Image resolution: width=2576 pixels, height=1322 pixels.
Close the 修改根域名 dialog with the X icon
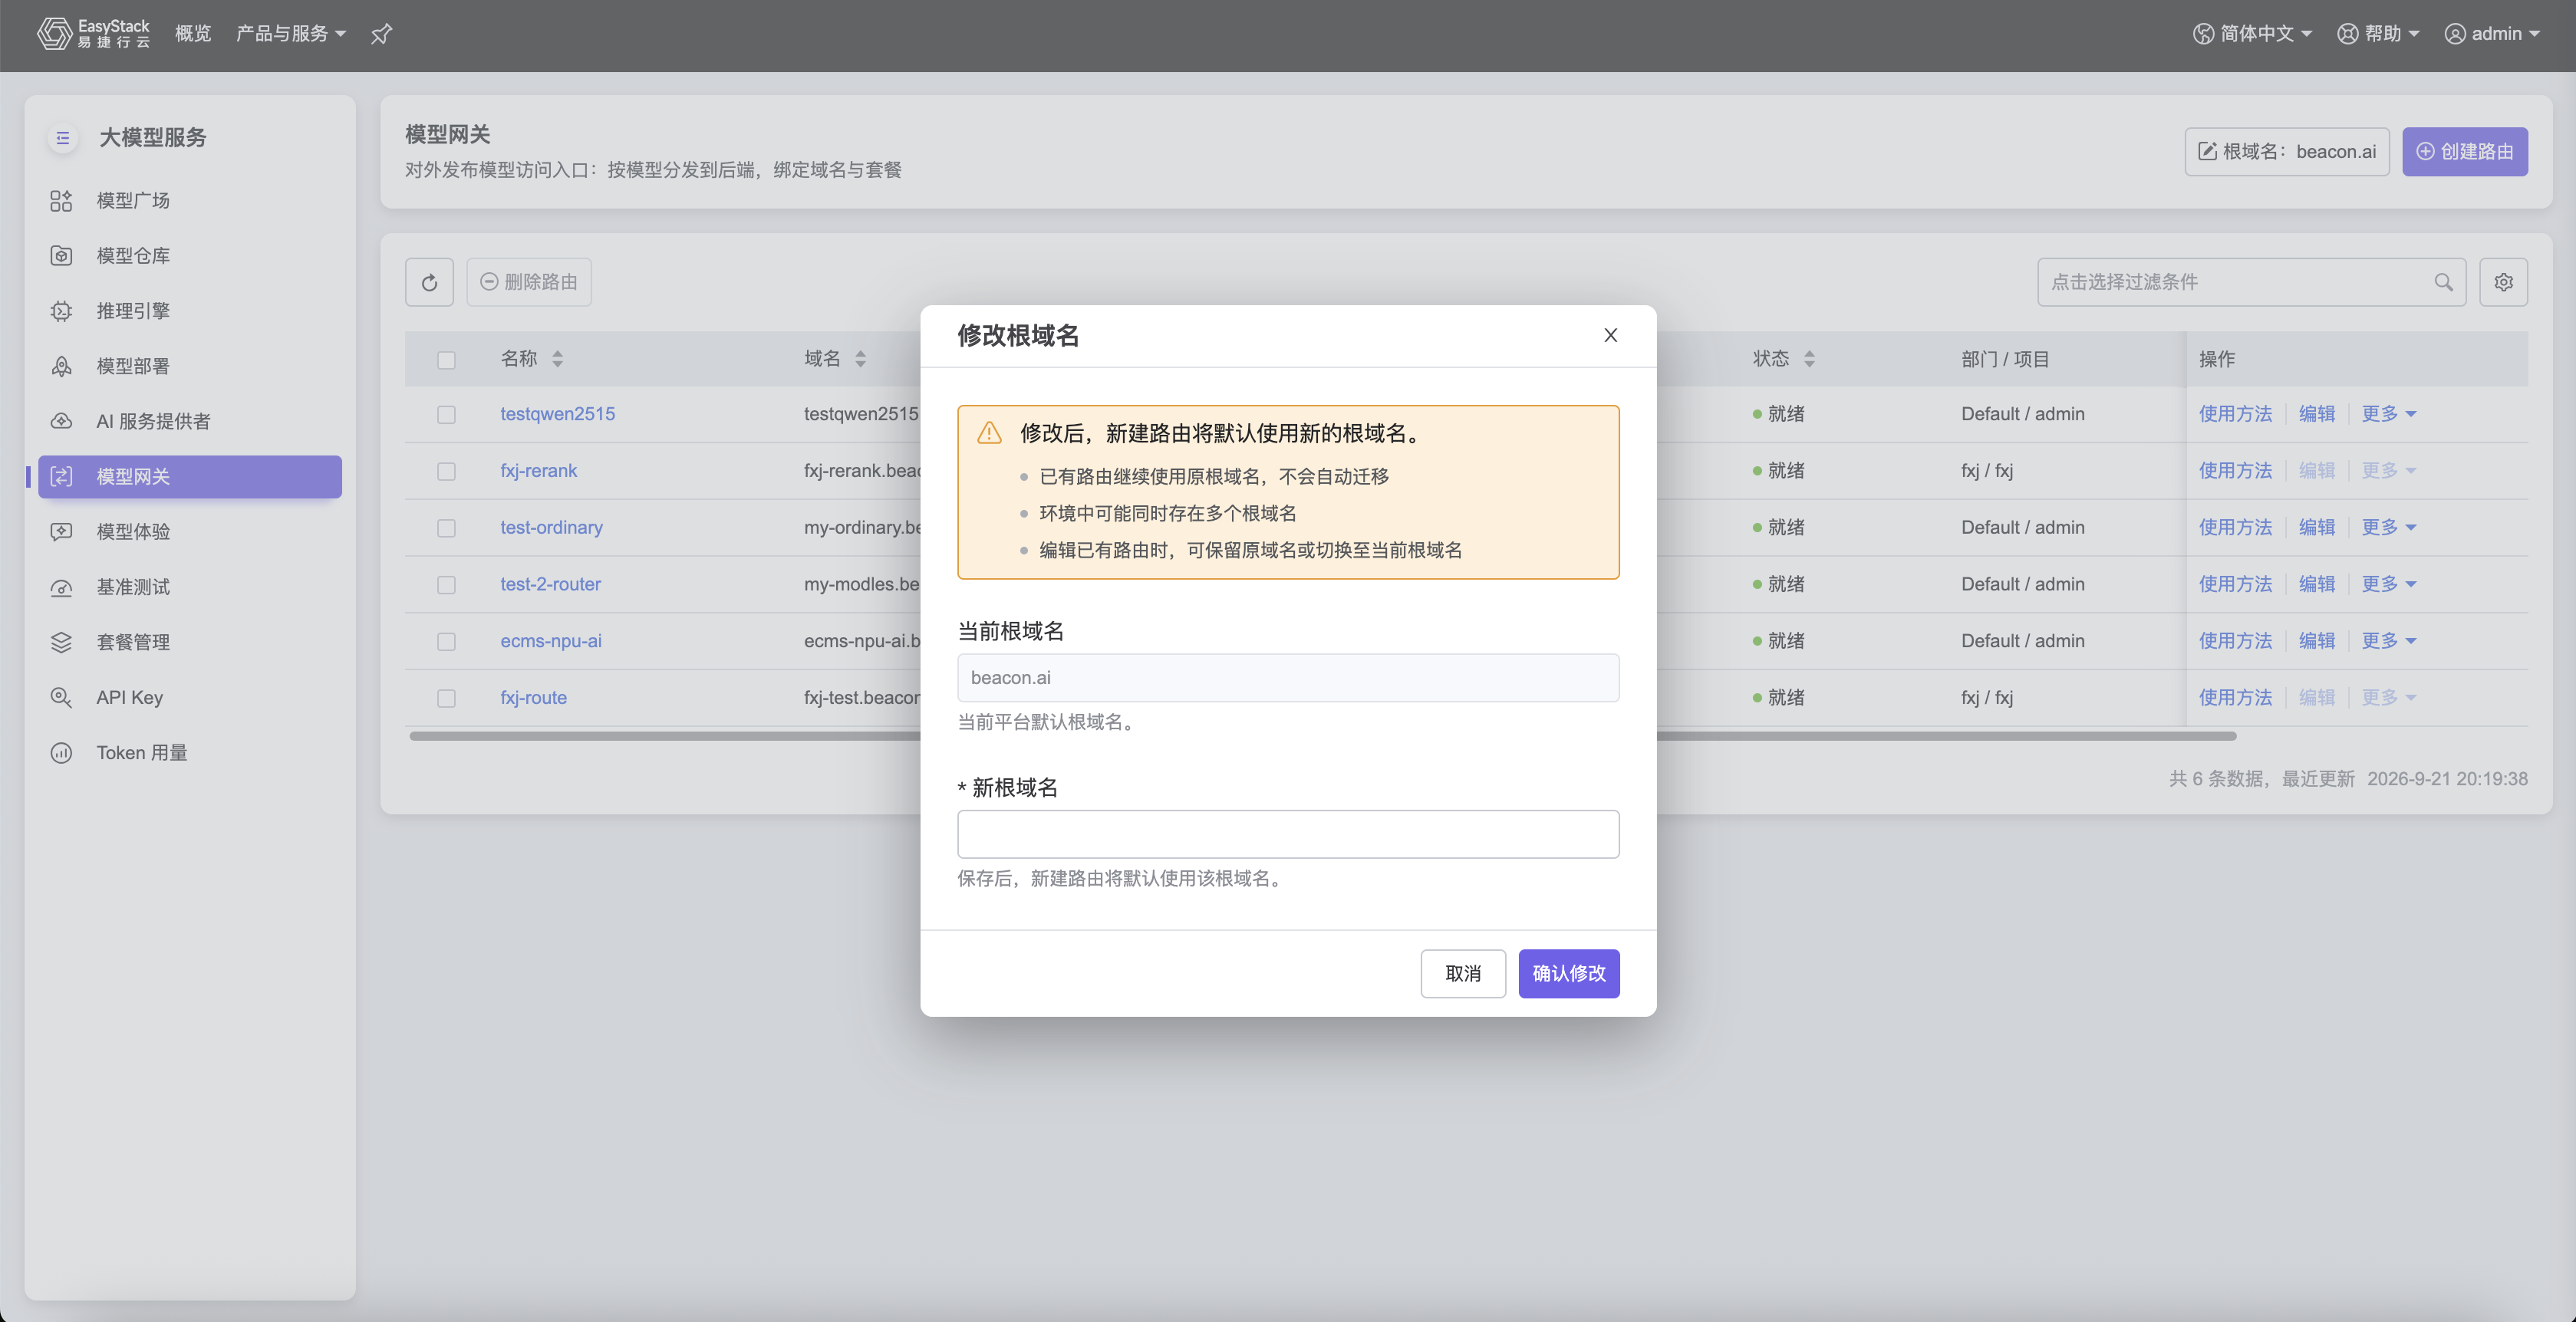[1610, 335]
